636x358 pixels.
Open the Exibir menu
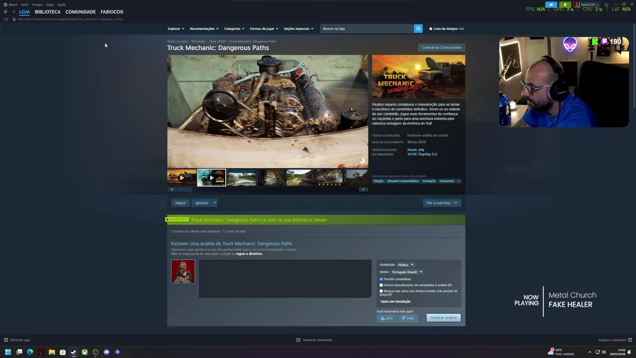[x=24, y=4]
